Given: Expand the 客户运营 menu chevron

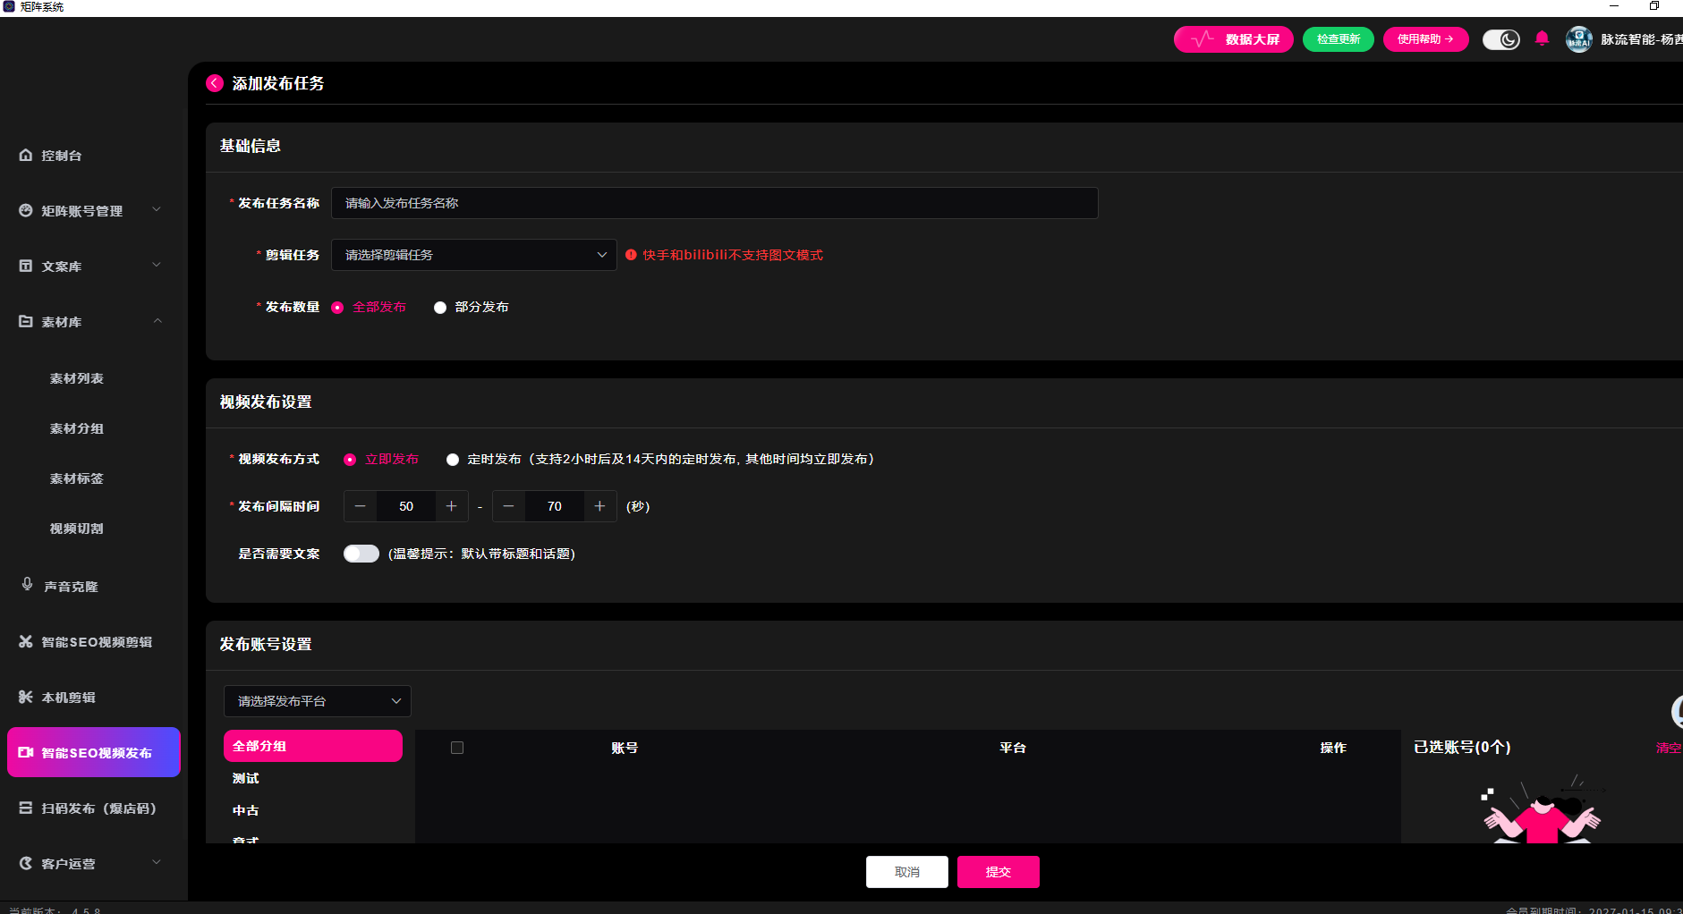Looking at the screenshot, I should click(157, 862).
